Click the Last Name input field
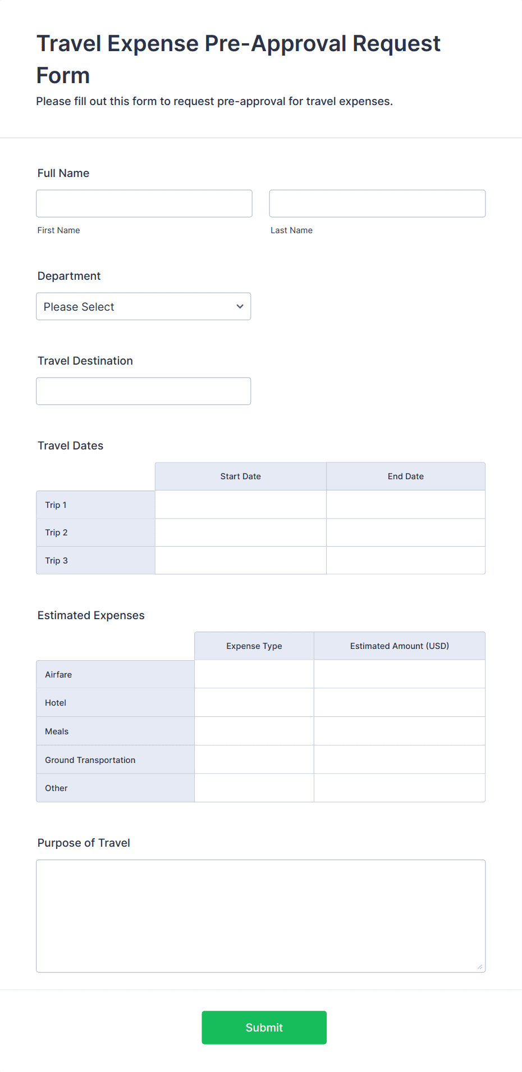 pos(377,203)
